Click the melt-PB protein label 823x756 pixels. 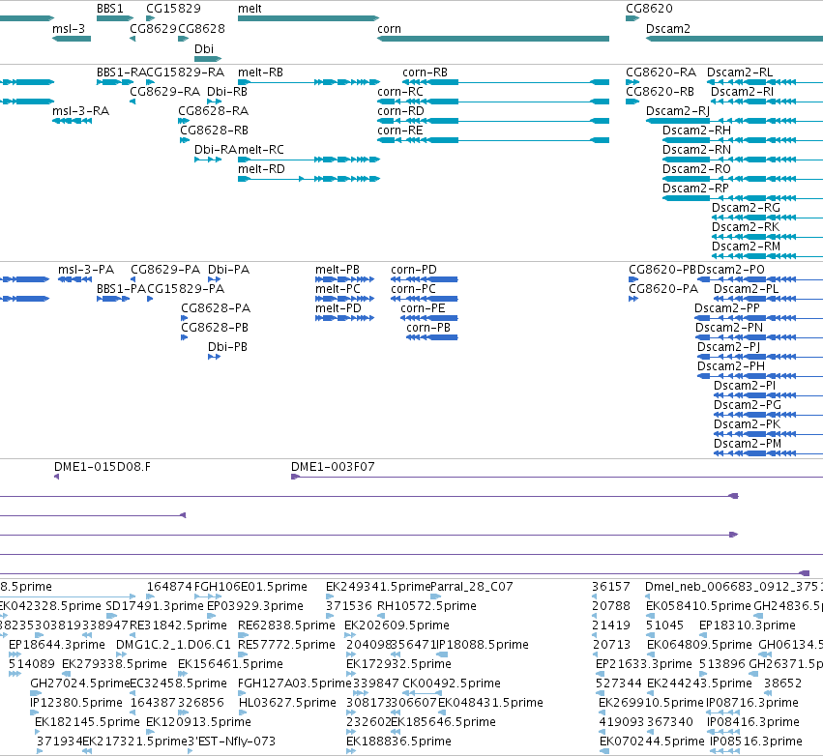click(x=338, y=270)
